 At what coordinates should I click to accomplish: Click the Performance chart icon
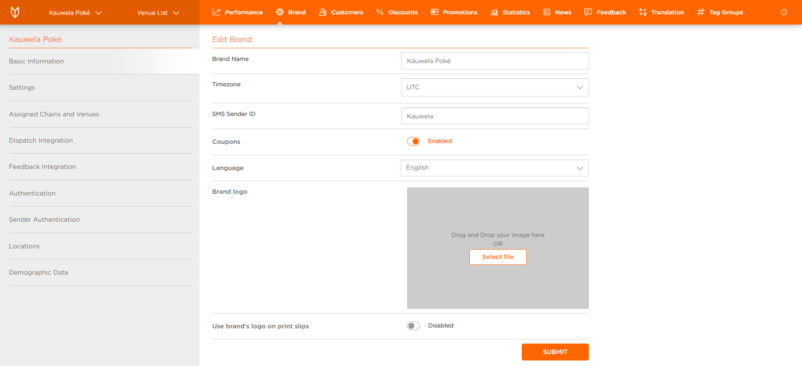216,12
